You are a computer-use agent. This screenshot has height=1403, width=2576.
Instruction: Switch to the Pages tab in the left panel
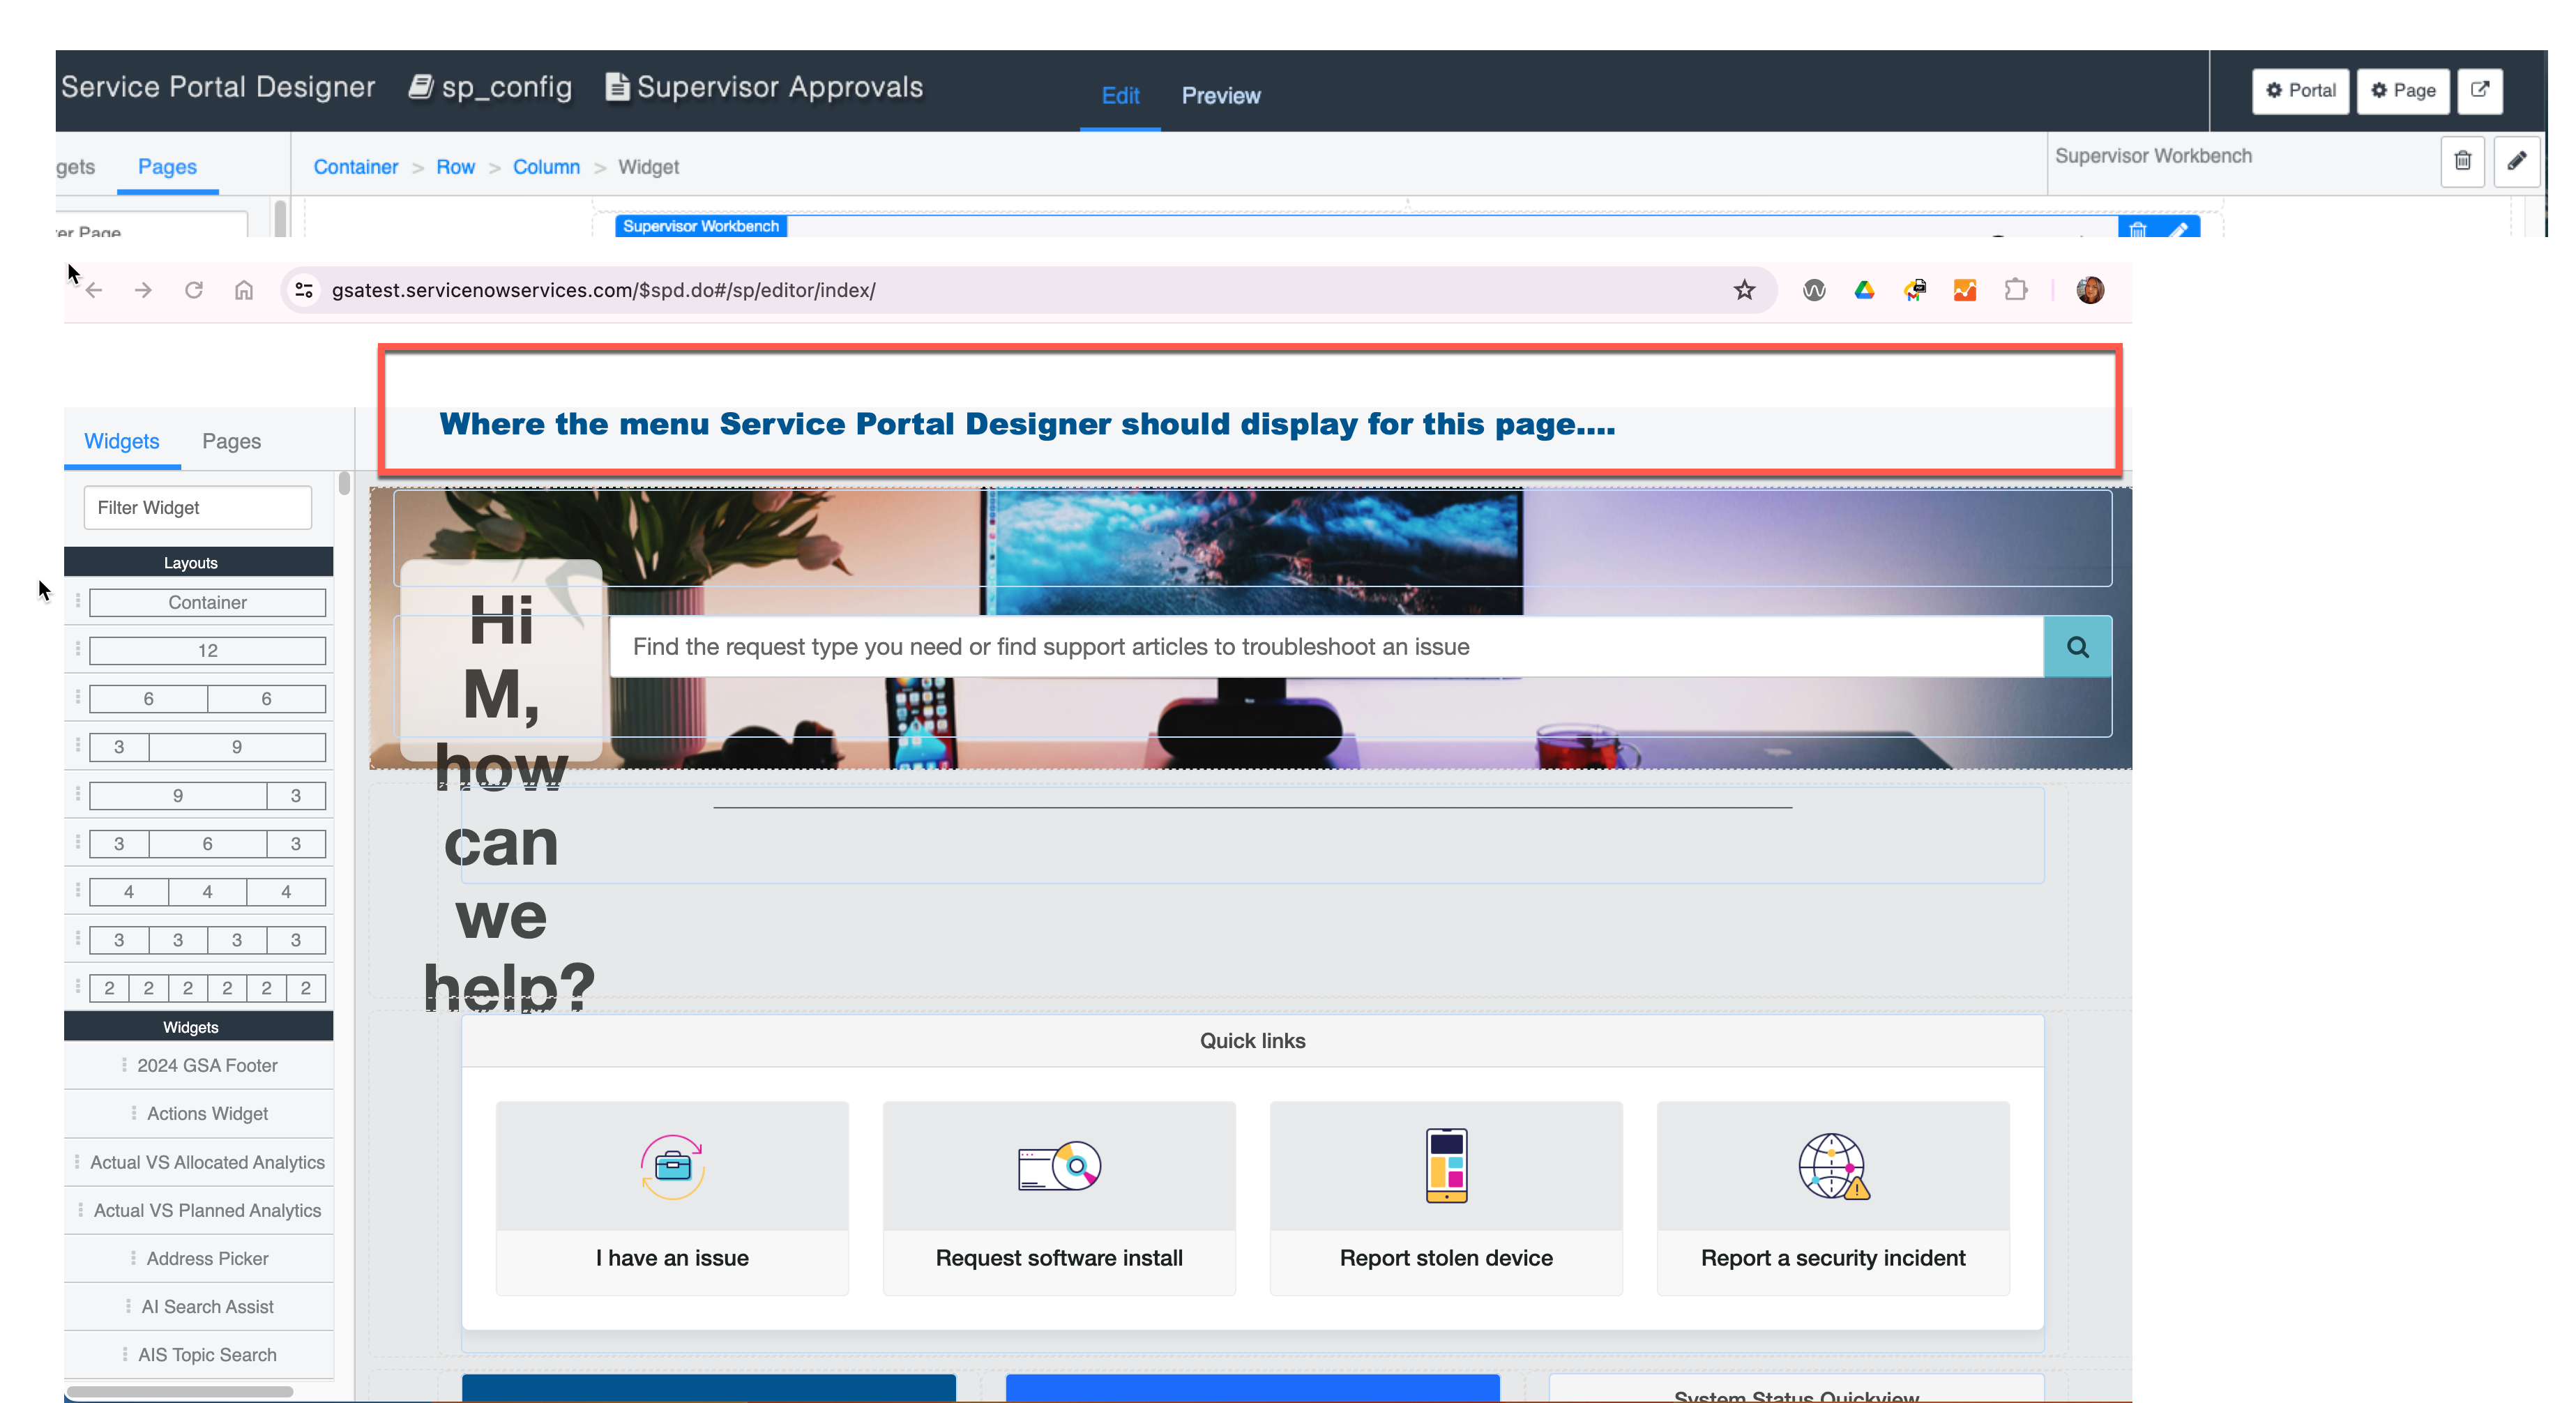(231, 441)
